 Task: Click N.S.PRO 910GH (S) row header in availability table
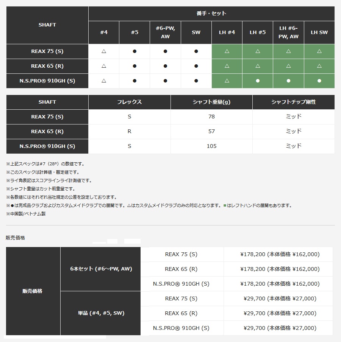pyautogui.click(x=47, y=81)
